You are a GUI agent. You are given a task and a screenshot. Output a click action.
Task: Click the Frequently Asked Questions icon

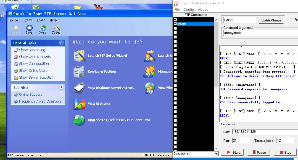tap(16, 101)
